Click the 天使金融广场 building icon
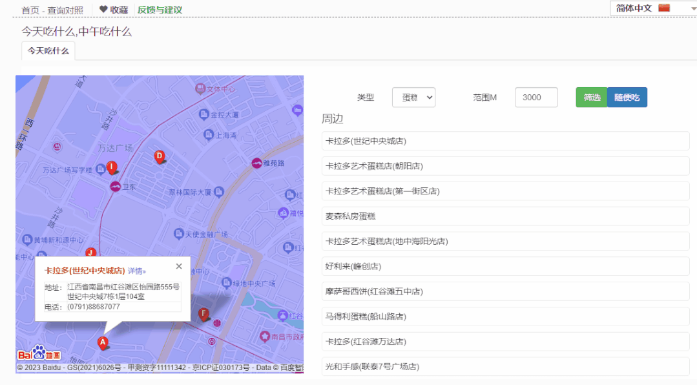 [179, 233]
